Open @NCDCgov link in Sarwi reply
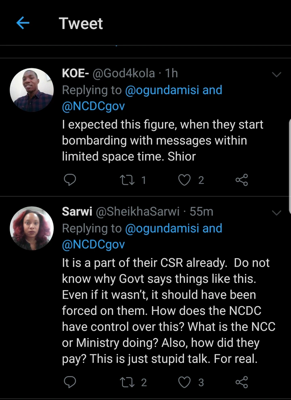291x400 pixels. [x=93, y=244]
